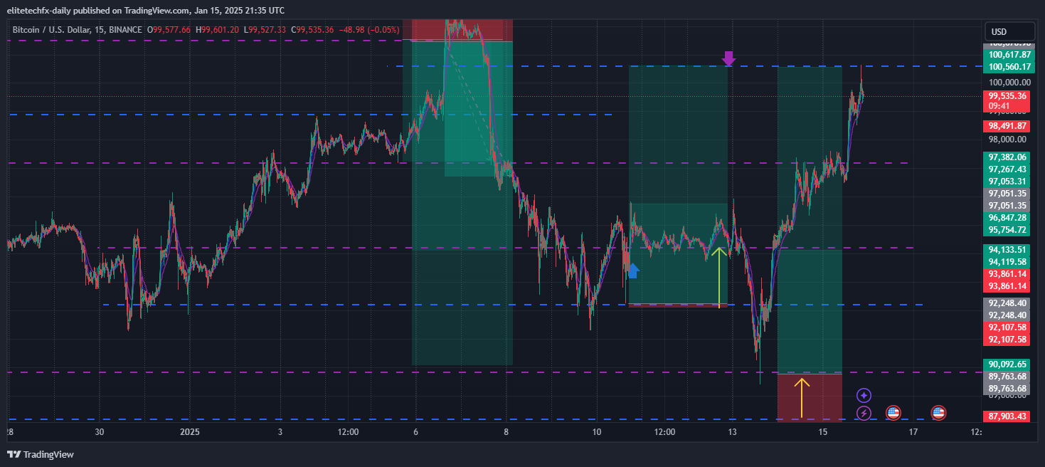The height and width of the screenshot is (467, 1045).
Task: Click the low value 99,527.33
Action: (267, 30)
